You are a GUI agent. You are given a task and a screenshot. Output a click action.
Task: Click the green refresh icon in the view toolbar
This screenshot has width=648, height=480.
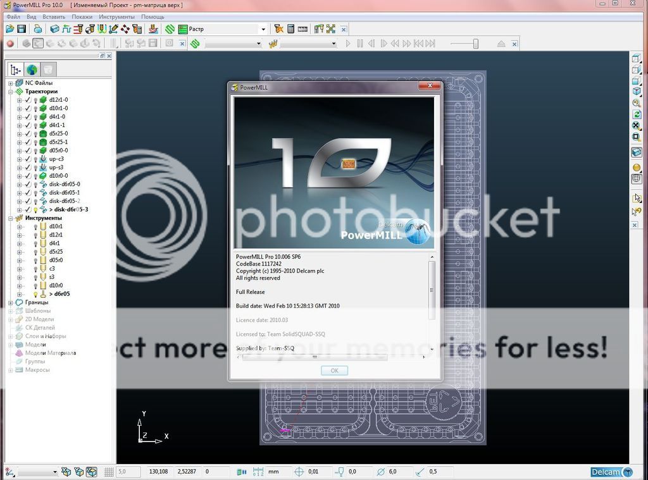(637, 114)
